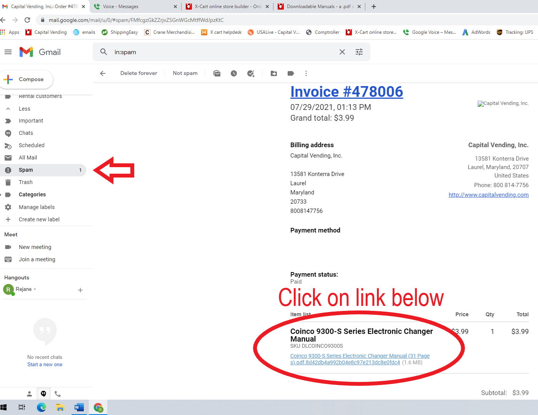Open the Gmail main menu hamburger icon
Viewport: 538px width, 415px height.
[x=8, y=52]
